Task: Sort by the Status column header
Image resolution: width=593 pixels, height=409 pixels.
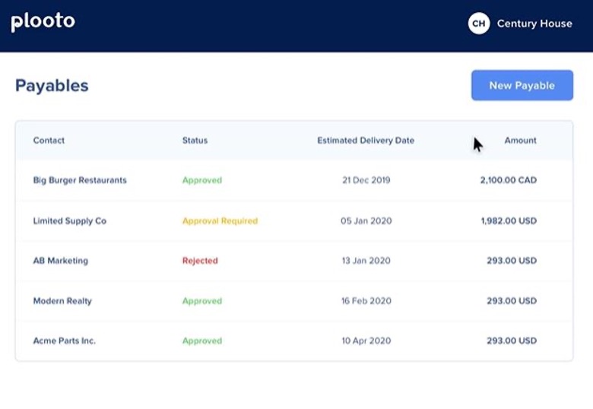Action: [x=195, y=140]
